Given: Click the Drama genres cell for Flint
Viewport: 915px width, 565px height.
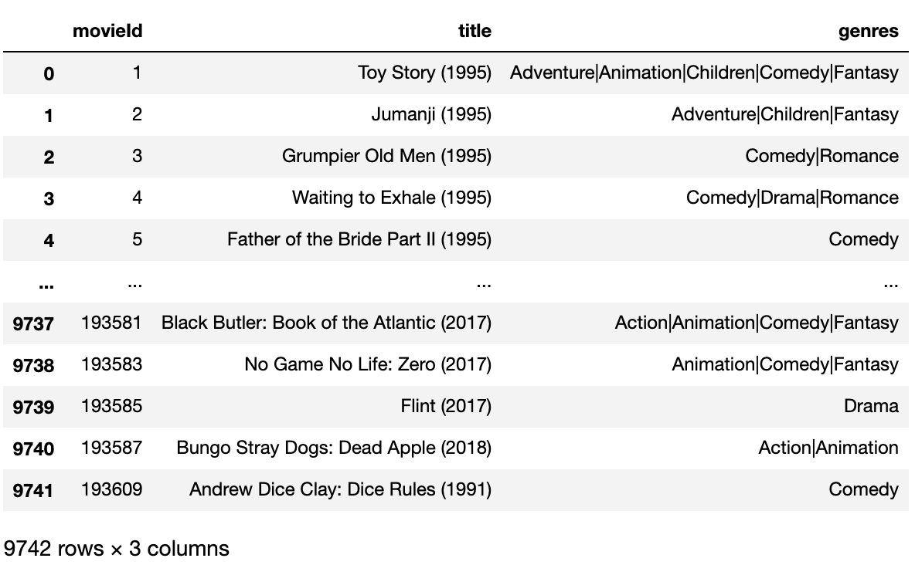Looking at the screenshot, I should point(871,406).
